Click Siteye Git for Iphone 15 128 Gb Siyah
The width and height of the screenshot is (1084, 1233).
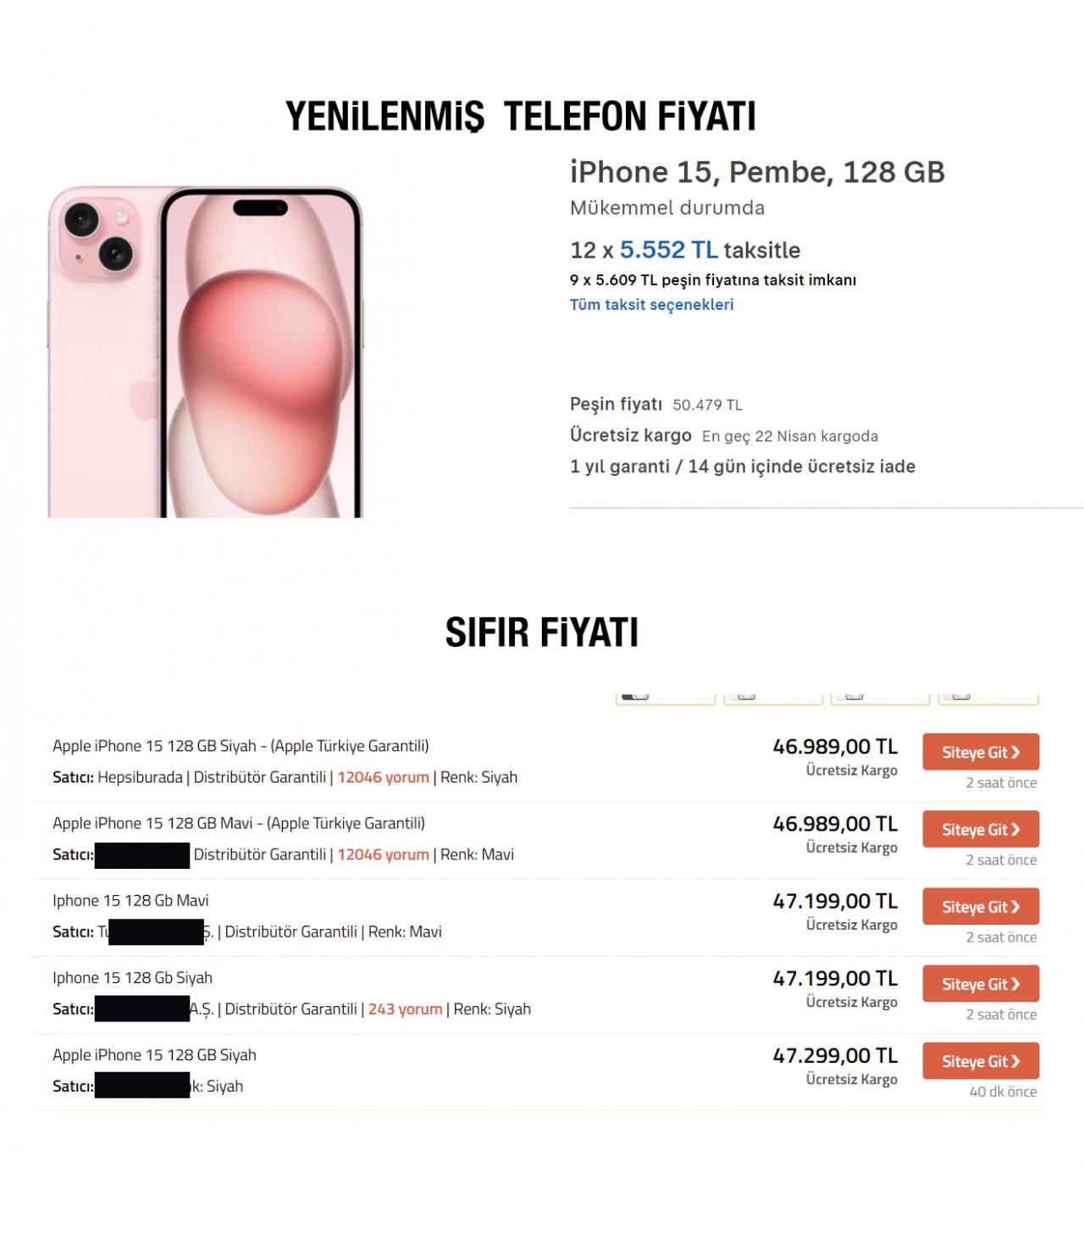click(980, 984)
